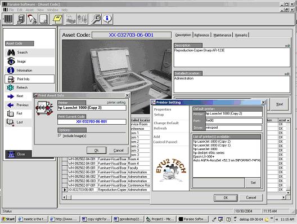Select hp LaserJet 1000 (Copy 1) in list
The width and height of the screenshot is (297, 224).
[x=212, y=145]
